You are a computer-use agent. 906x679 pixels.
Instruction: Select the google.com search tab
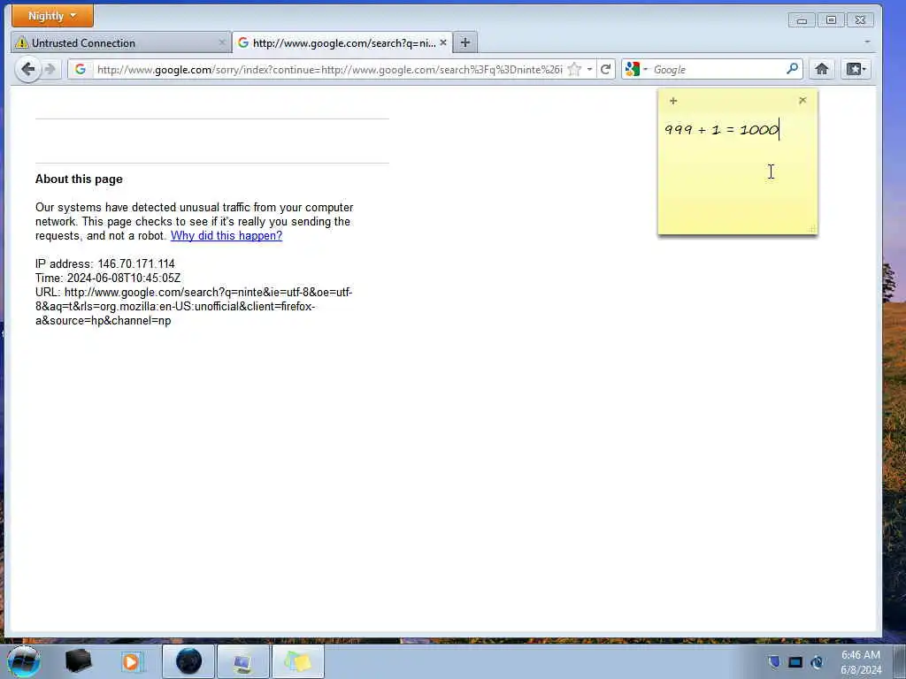[342, 42]
